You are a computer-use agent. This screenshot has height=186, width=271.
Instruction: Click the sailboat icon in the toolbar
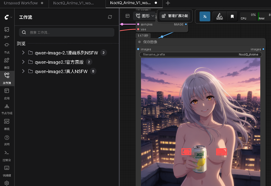[220, 16]
